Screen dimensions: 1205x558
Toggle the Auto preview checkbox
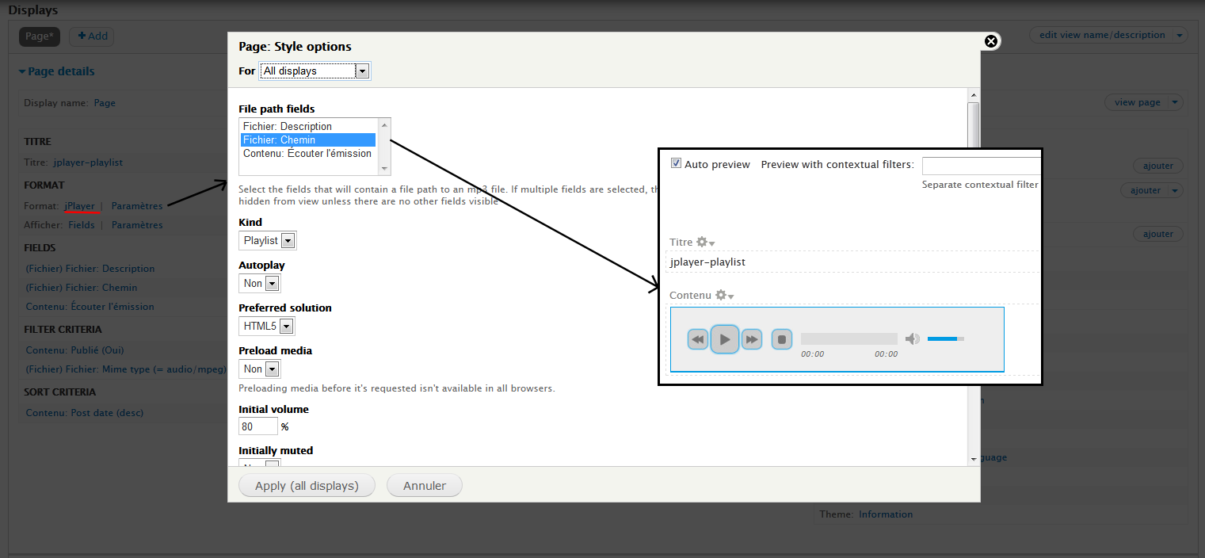(676, 163)
